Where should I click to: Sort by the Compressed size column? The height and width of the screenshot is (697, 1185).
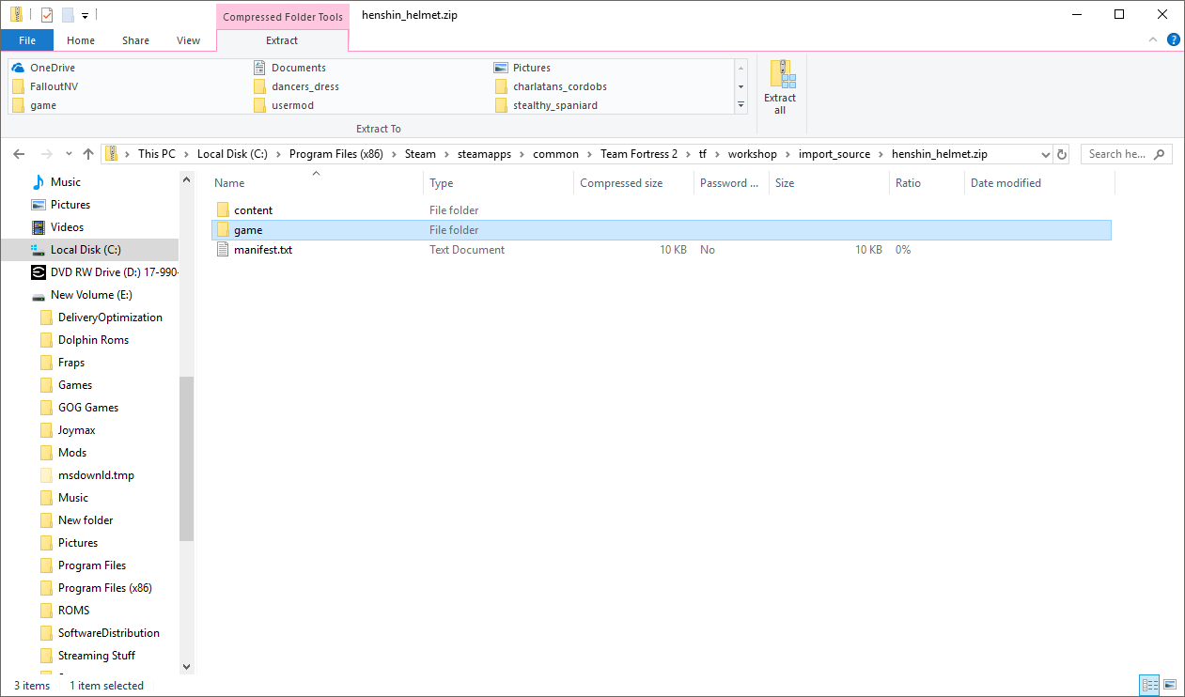click(x=633, y=183)
